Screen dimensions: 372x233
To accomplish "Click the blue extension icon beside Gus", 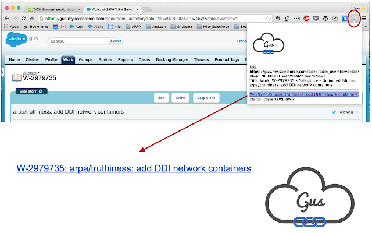I will click(344, 18).
